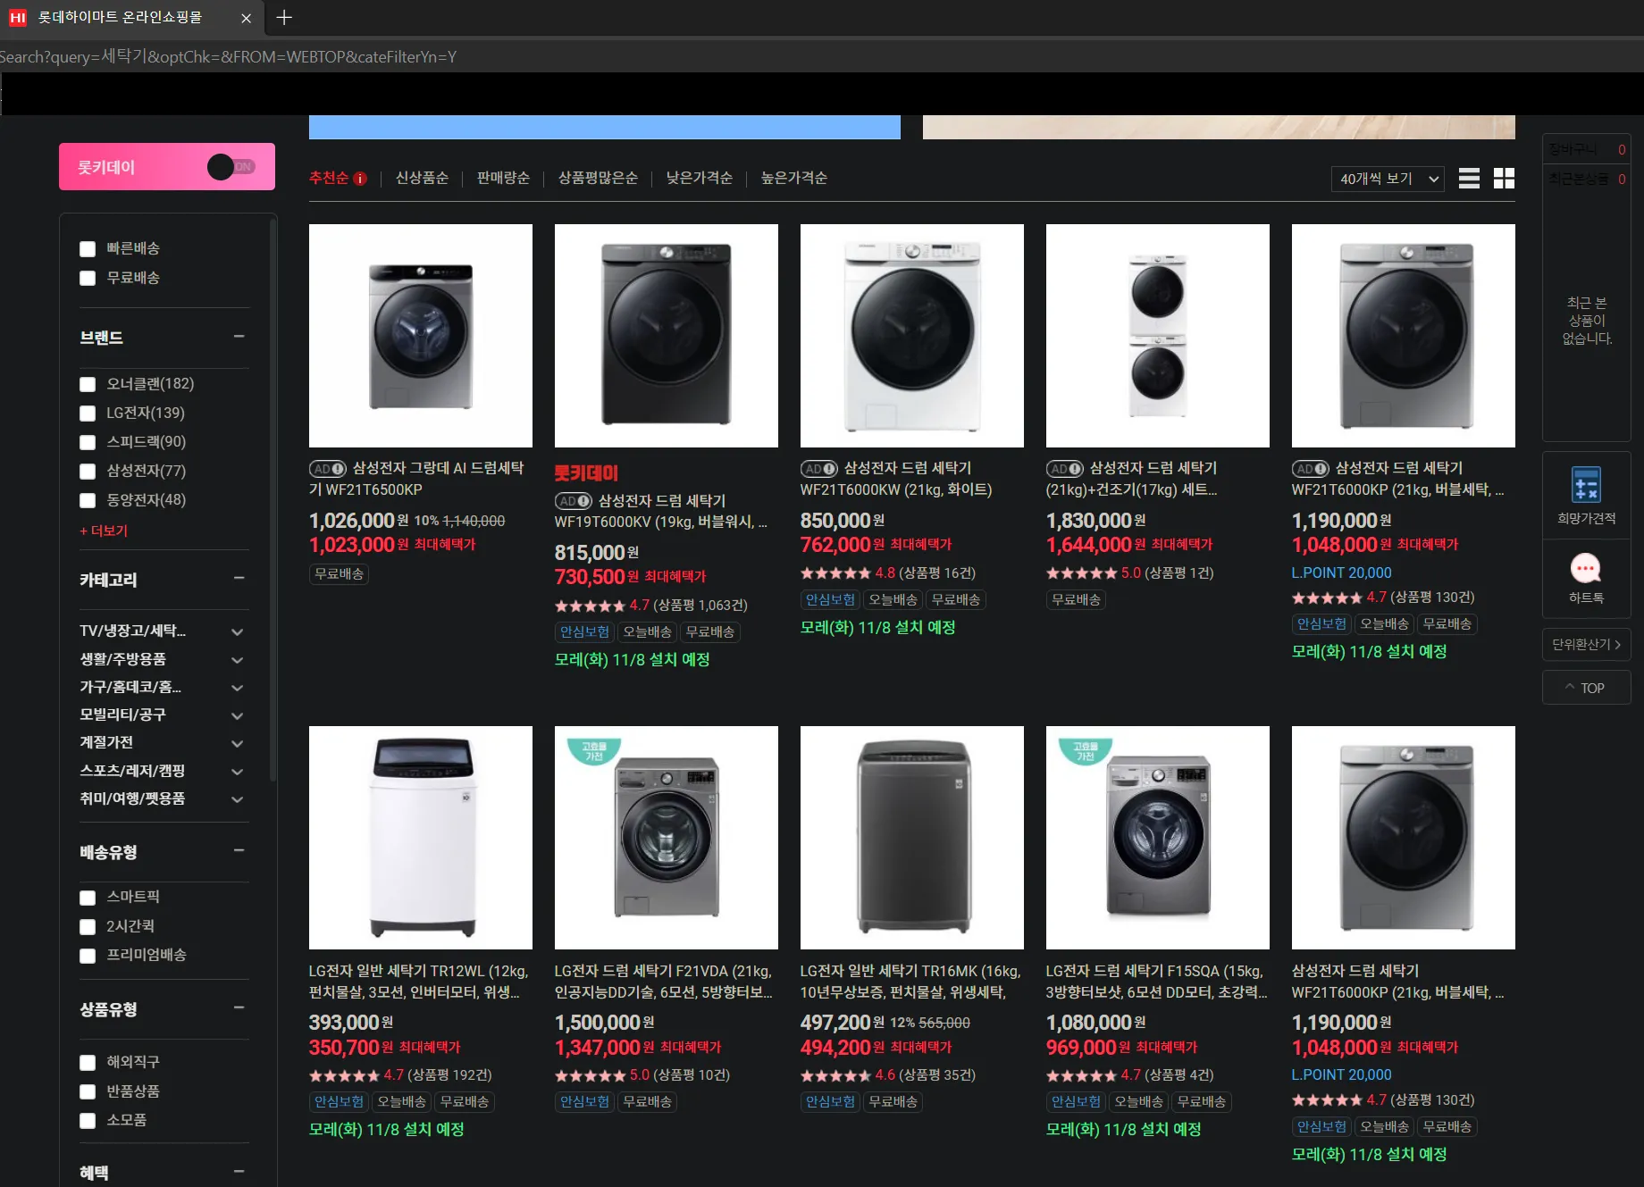Image resolution: width=1644 pixels, height=1187 pixels.
Task: Check the 해외직구 product type checkbox
Action: pyautogui.click(x=88, y=1063)
